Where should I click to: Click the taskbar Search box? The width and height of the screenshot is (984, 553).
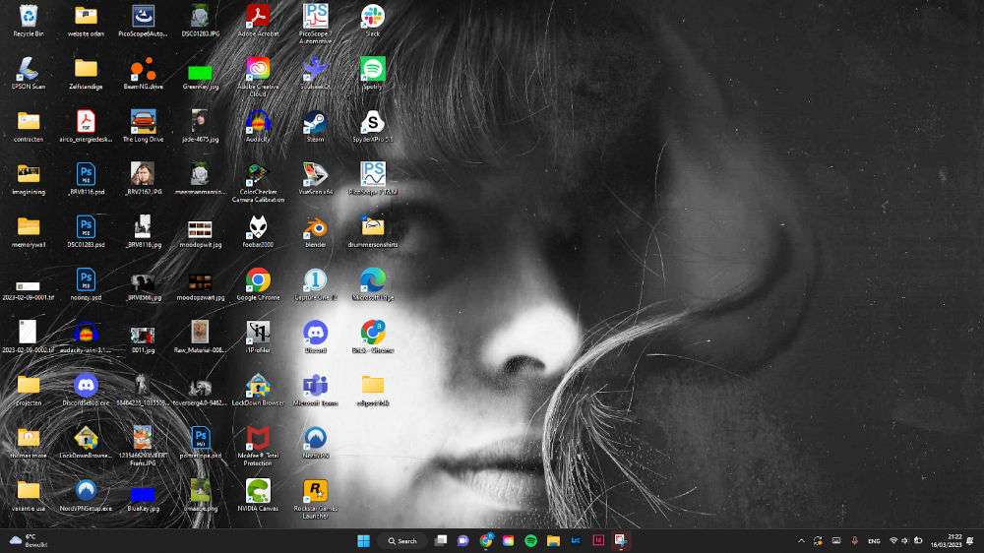tap(402, 540)
